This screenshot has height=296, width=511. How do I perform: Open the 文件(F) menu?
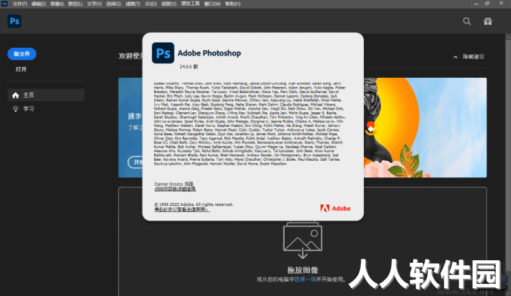pos(20,4)
